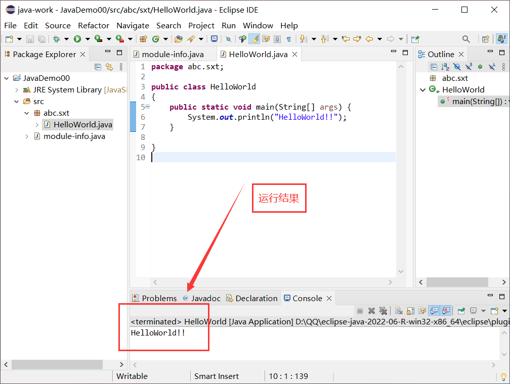Open the Window menu
The height and width of the screenshot is (384, 510).
[x=258, y=26]
